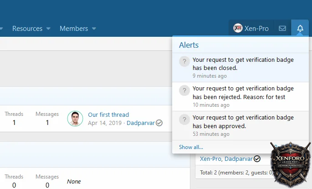Click the Show all... alerts link
312x189 pixels.
click(191, 147)
